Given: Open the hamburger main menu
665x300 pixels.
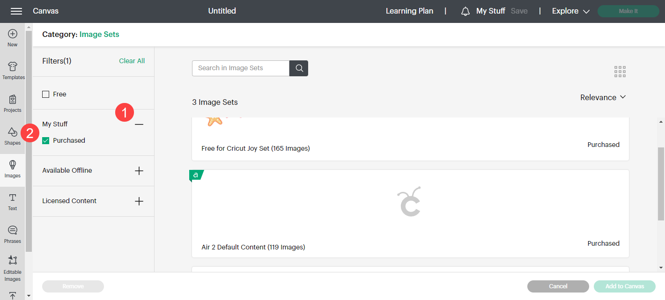Looking at the screenshot, I should pos(16,11).
